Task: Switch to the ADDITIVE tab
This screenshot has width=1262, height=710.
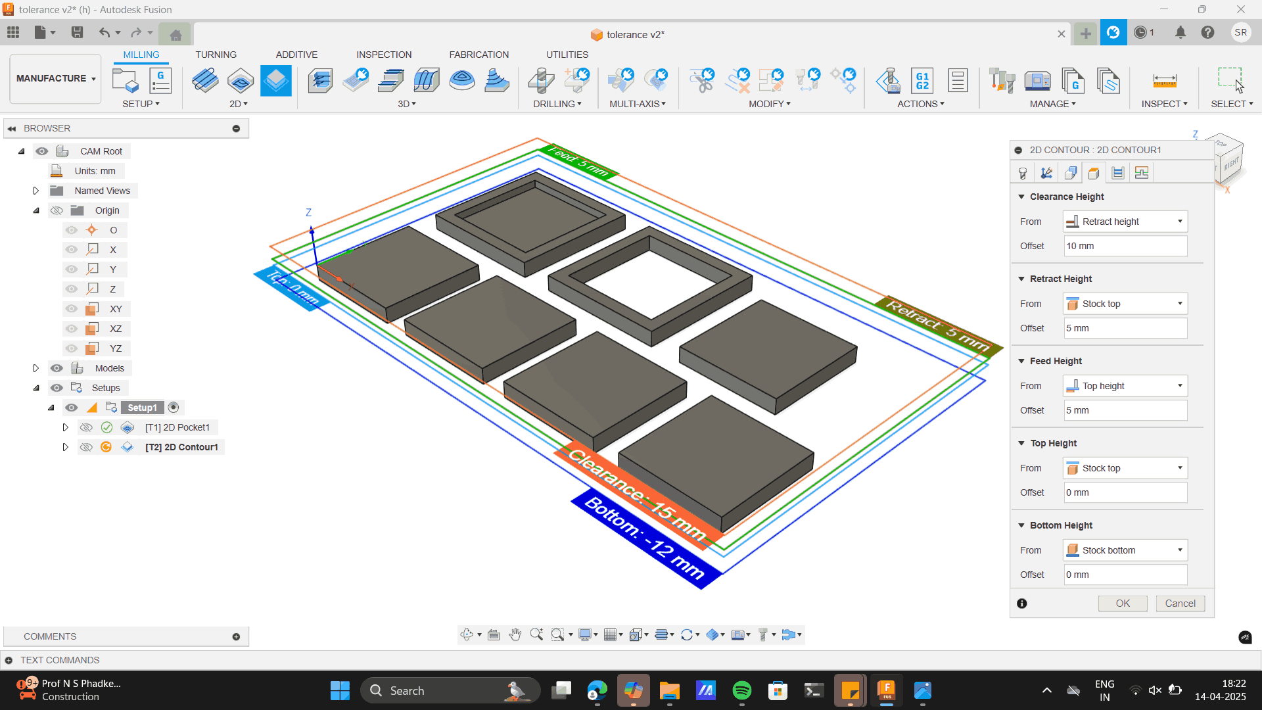Action: pos(296,55)
